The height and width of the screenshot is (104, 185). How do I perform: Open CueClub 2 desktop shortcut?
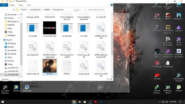[x=179, y=28]
